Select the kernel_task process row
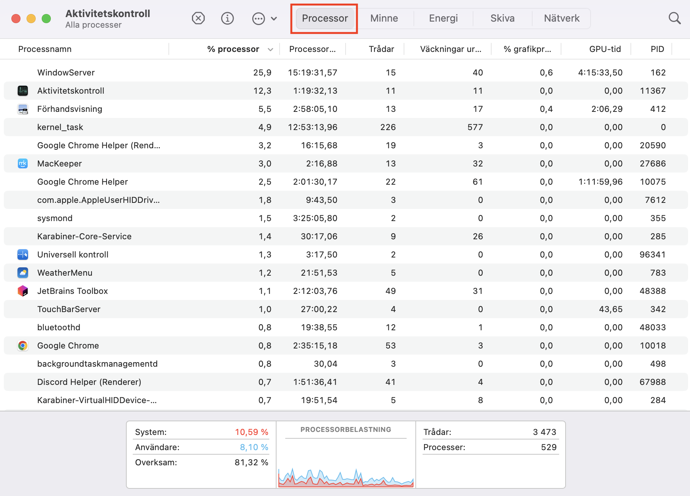Screen dimensions: 690x496 pyautogui.click(x=346, y=127)
